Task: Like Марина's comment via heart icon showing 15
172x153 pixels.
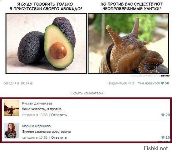Action: [163, 137]
